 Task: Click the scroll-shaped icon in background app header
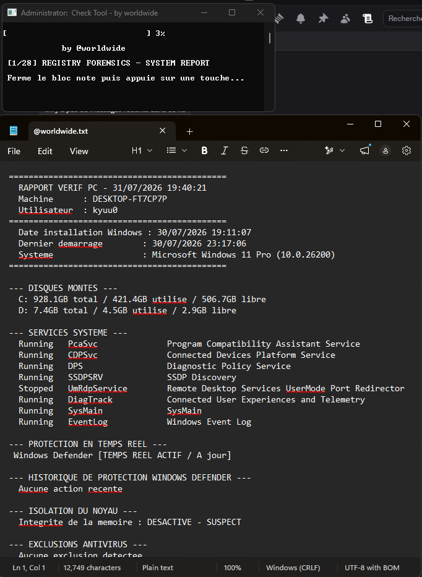(367, 19)
